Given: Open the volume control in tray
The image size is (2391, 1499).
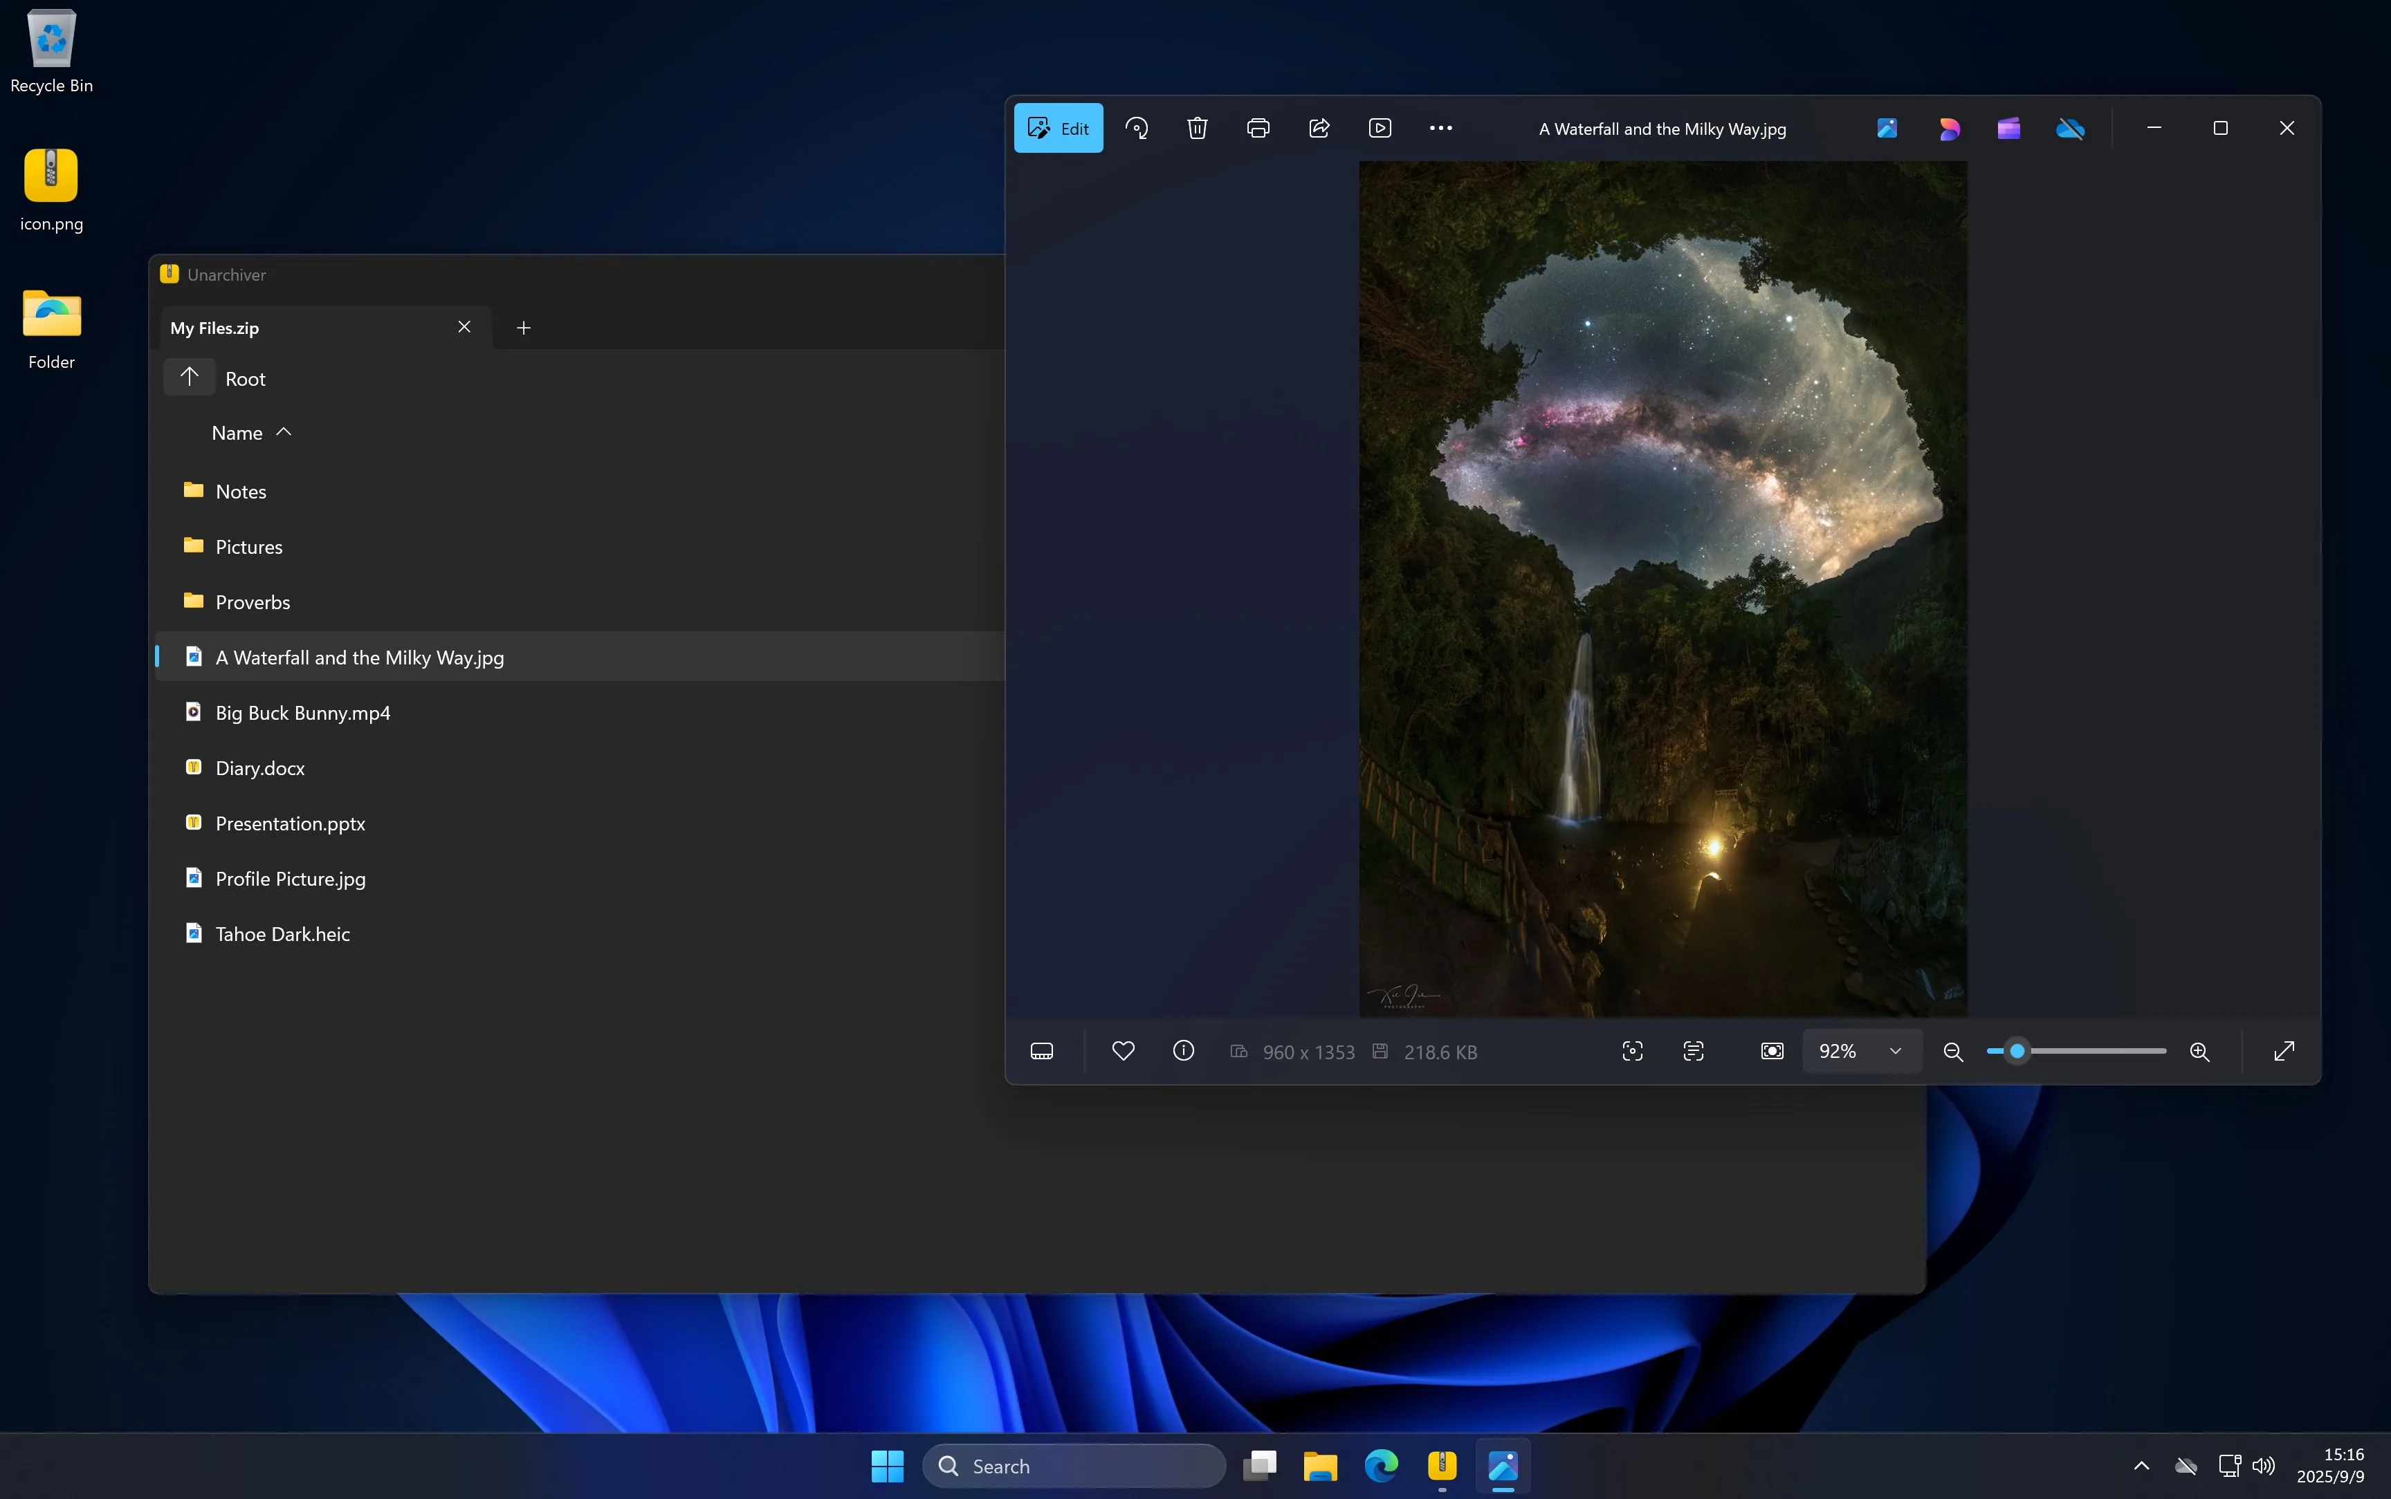Looking at the screenshot, I should click(2263, 1465).
